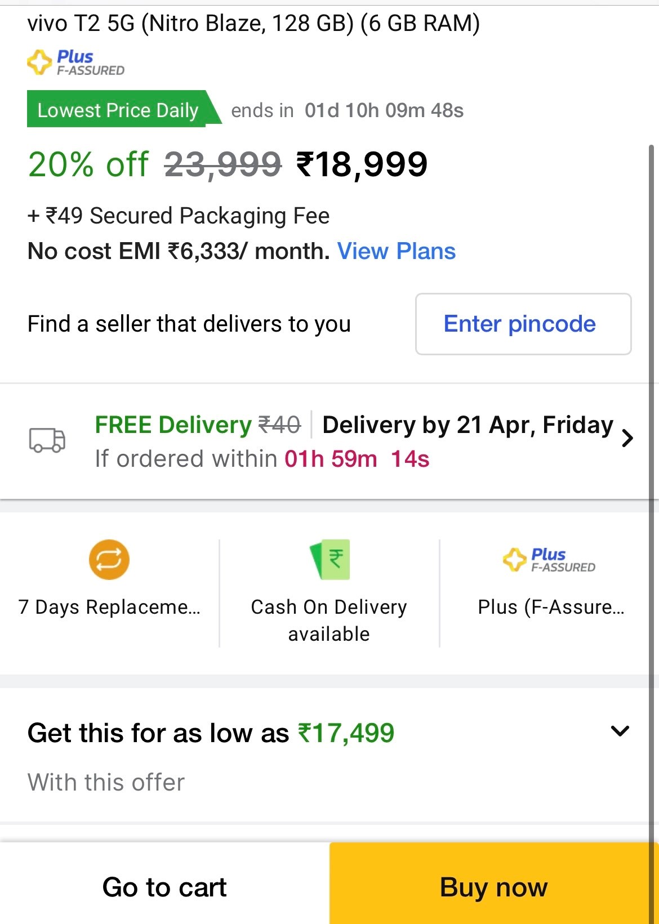Tap the Plus F-Assured logo in services row
The width and height of the screenshot is (659, 924).
click(x=549, y=560)
